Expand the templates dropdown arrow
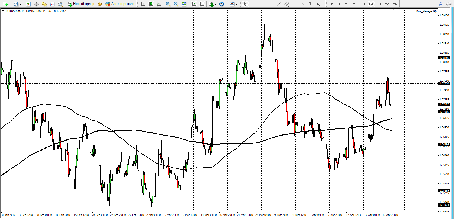Viewport: 454px width, 219px height. coord(236,4)
